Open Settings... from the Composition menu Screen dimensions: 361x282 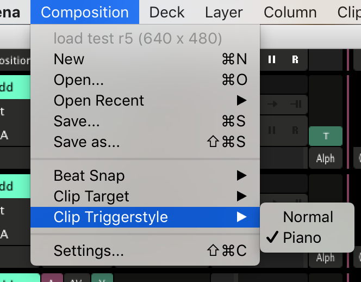pyautogui.click(x=89, y=251)
